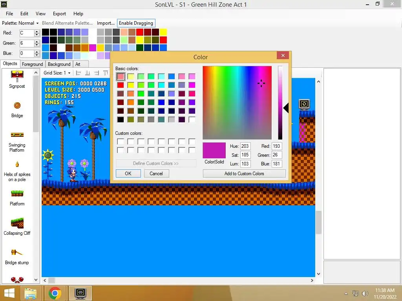This screenshot has height=301, width=402.
Task: Open the View menu
Action: (x=40, y=14)
